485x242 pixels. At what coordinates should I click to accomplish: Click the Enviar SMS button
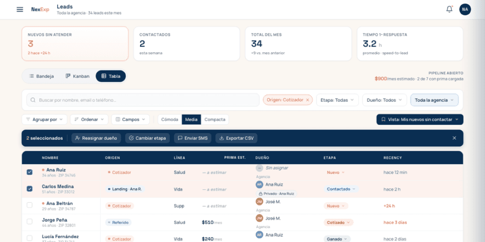click(193, 138)
